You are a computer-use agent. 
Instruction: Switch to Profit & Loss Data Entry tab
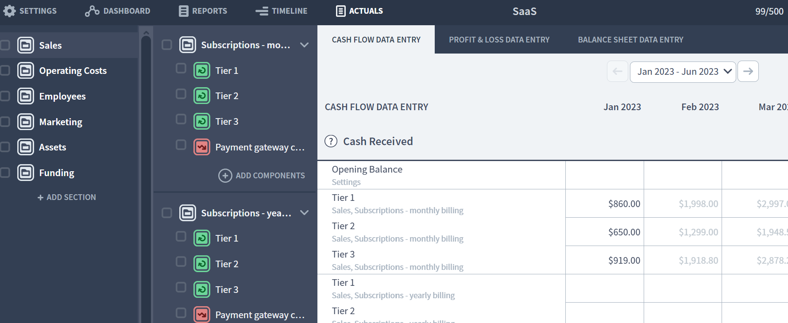click(x=499, y=40)
